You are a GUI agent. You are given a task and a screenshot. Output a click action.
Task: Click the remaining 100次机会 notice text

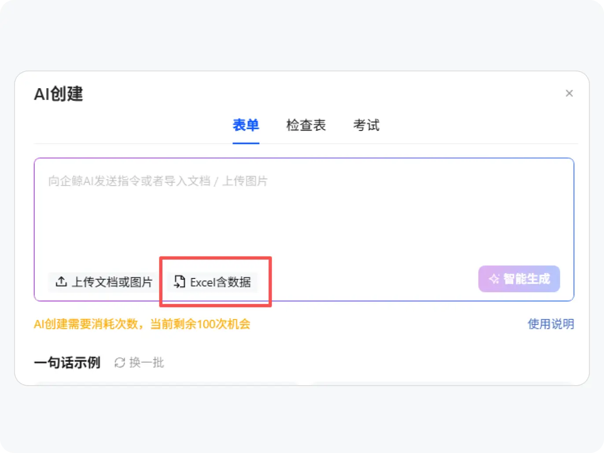[142, 324]
